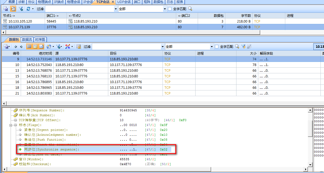The height and width of the screenshot is (173, 324).
Task: Go to previous packet with left arrow
Action: click(16, 47)
